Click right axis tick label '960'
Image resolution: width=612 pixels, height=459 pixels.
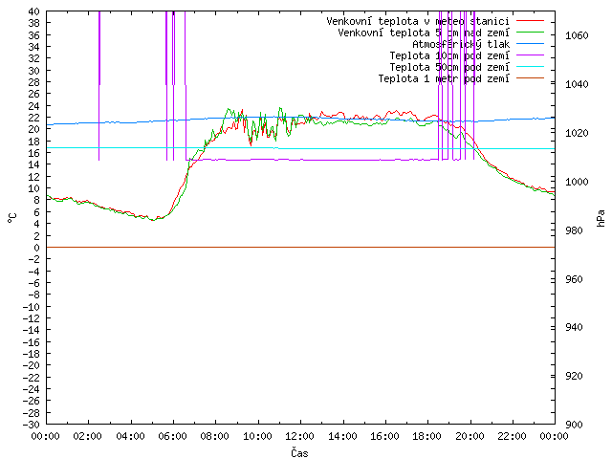[574, 279]
